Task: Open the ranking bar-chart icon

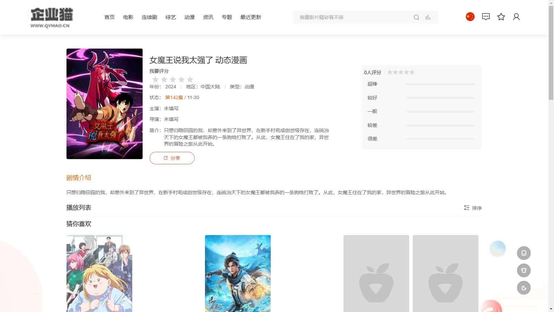Action: pyautogui.click(x=428, y=17)
